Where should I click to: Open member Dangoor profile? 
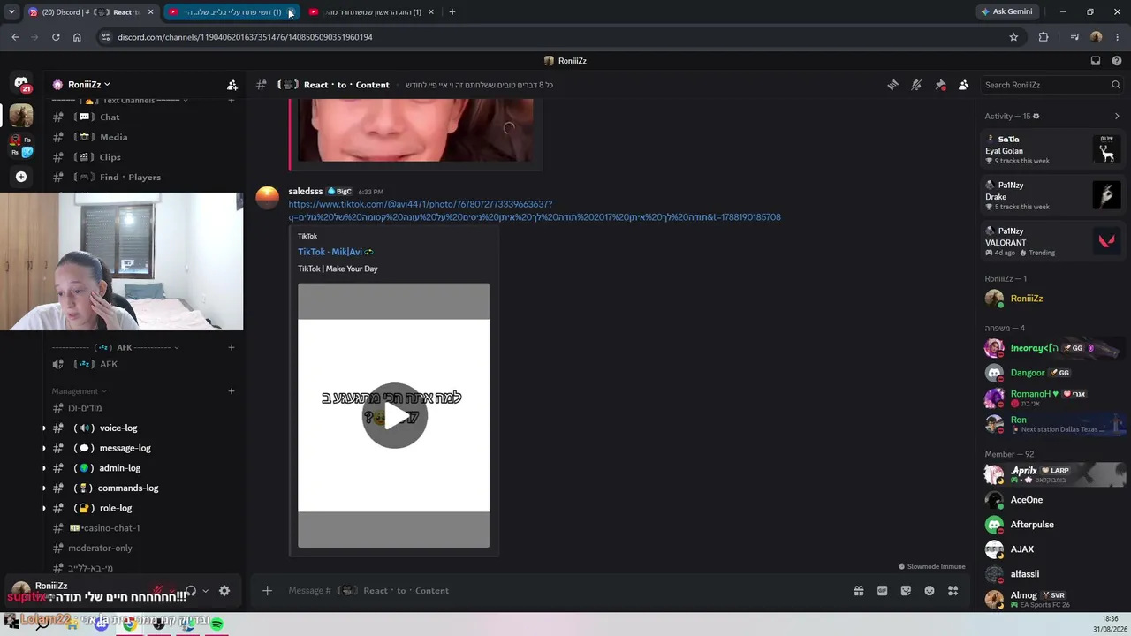point(1053,373)
